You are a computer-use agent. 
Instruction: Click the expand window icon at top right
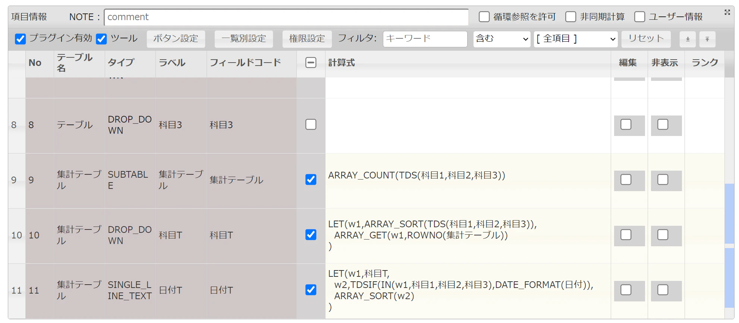pos(727,12)
